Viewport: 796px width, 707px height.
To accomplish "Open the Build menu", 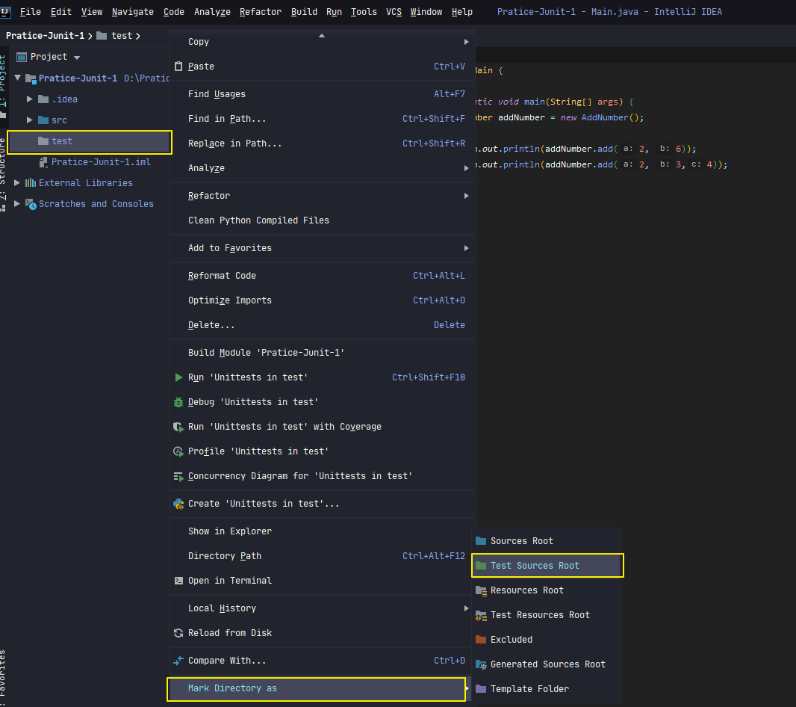I will click(304, 12).
